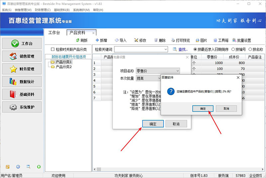This screenshot has height=178, width=266.
Task: Close the 批量设置 dialog
Action: tap(187, 57)
